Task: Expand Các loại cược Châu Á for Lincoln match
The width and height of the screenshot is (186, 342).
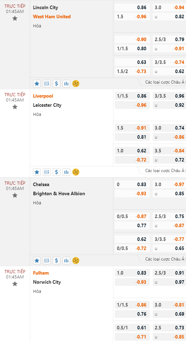Action: point(165,82)
